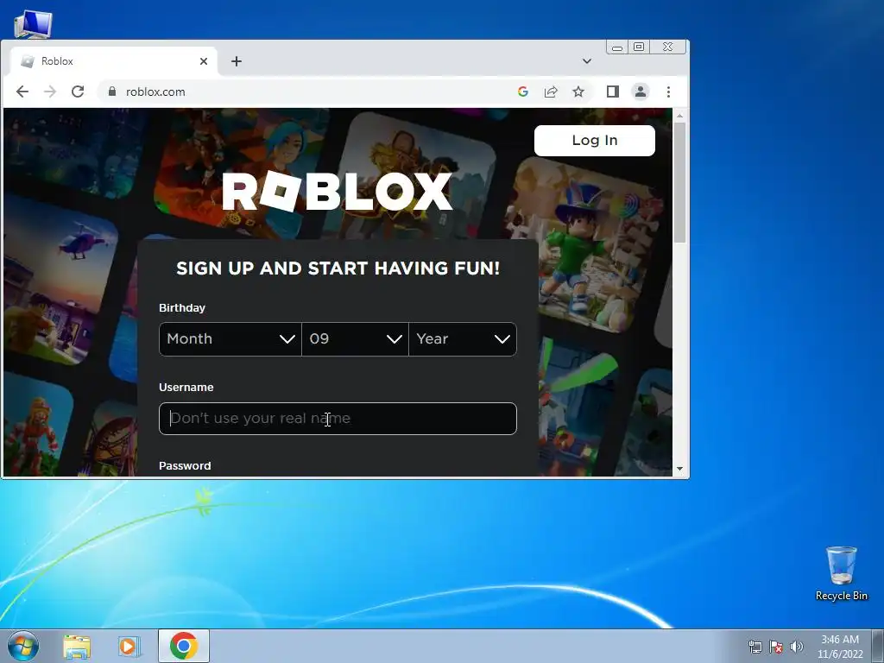The image size is (884, 663).
Task: Open Windows Media Player from taskbar
Action: click(x=129, y=647)
